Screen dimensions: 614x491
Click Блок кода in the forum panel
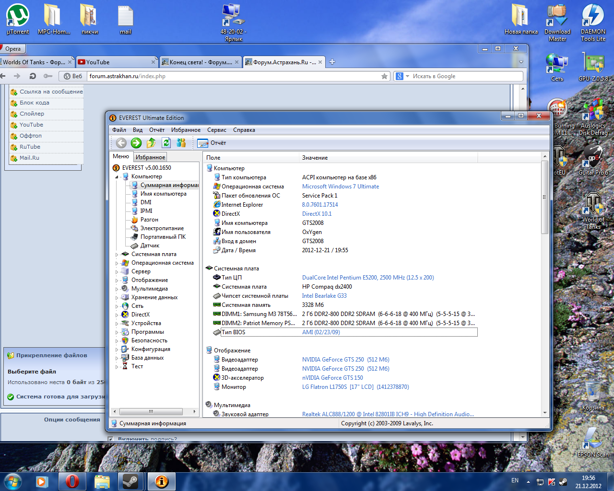click(x=34, y=103)
